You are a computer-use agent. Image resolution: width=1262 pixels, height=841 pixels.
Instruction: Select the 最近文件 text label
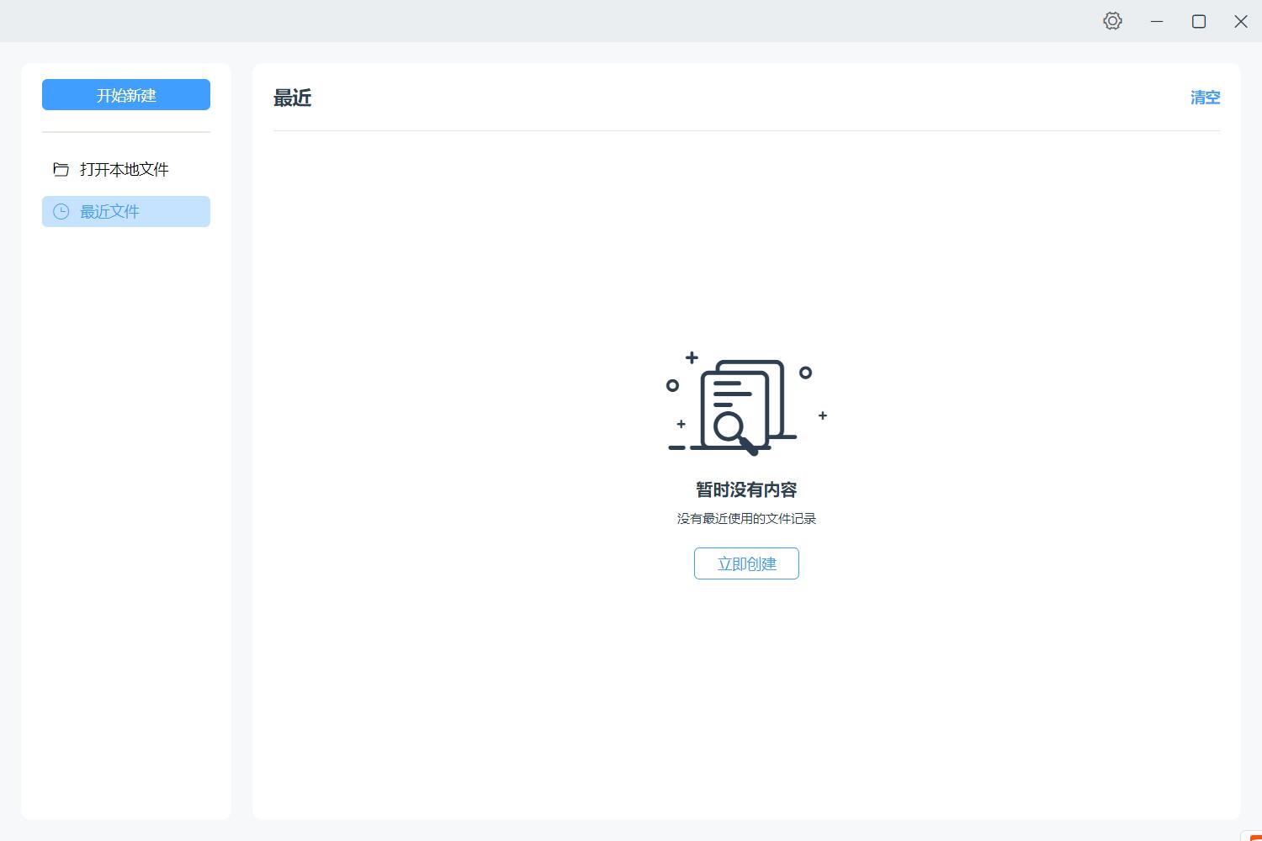click(x=109, y=212)
